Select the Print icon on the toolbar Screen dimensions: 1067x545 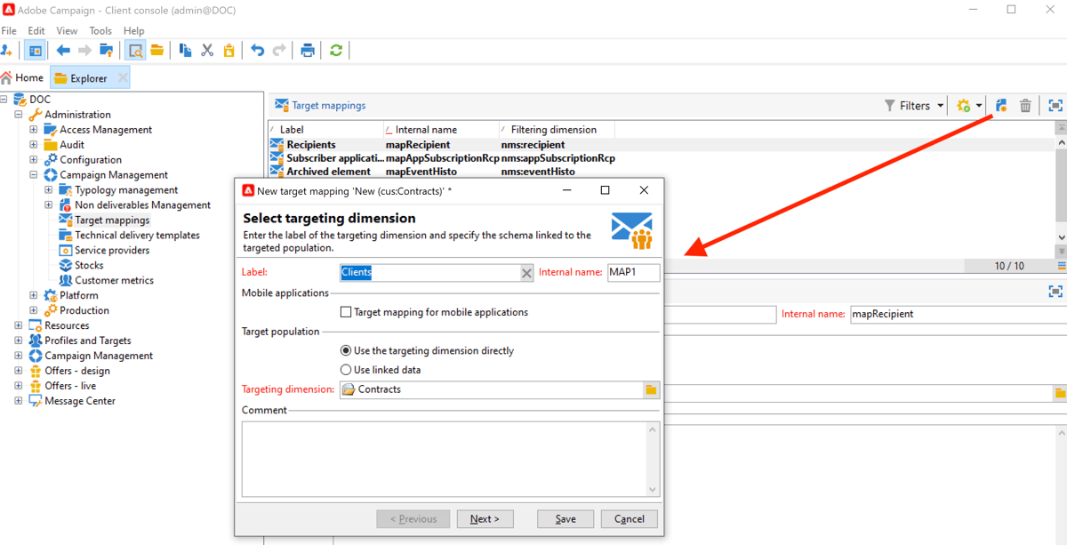pyautogui.click(x=307, y=50)
